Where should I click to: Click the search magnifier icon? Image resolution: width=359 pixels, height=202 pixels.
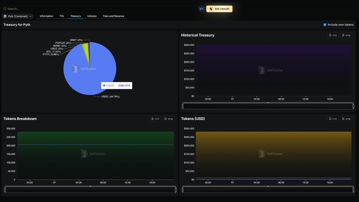(5, 9)
